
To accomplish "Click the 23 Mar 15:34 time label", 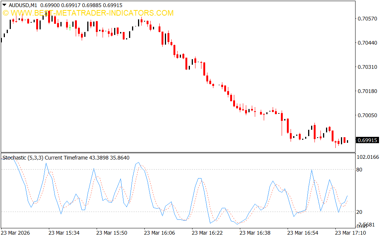I will point(63,233).
